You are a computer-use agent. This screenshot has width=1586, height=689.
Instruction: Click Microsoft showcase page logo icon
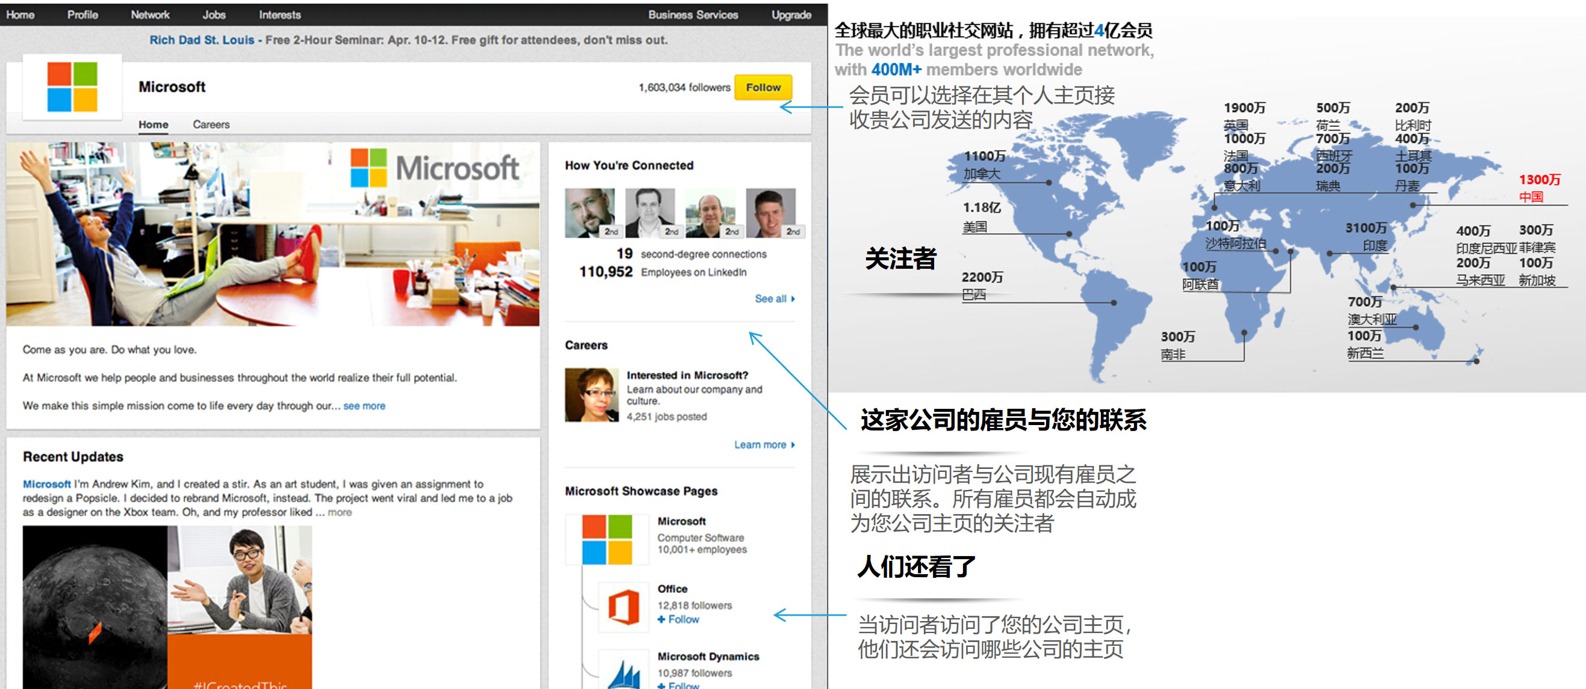[x=607, y=539]
